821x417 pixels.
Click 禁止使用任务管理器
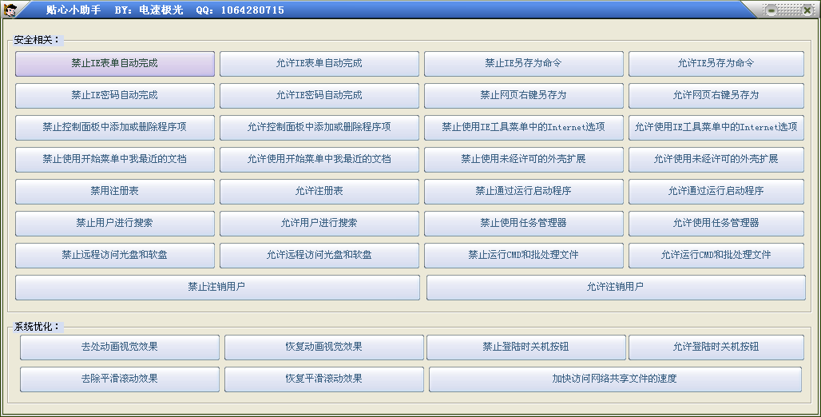pos(524,224)
